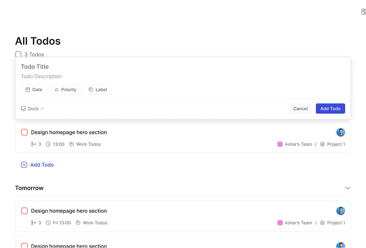The image size is (366, 248).
Task: Click the All Todos page heading
Action: click(x=38, y=41)
